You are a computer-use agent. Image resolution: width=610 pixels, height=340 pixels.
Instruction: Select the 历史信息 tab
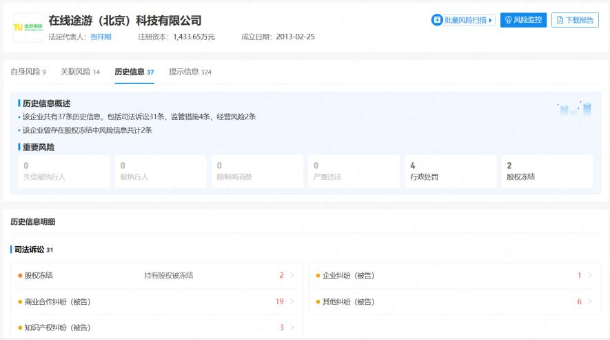134,72
